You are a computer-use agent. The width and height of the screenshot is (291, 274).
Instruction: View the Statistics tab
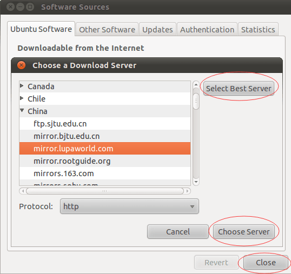(258, 30)
